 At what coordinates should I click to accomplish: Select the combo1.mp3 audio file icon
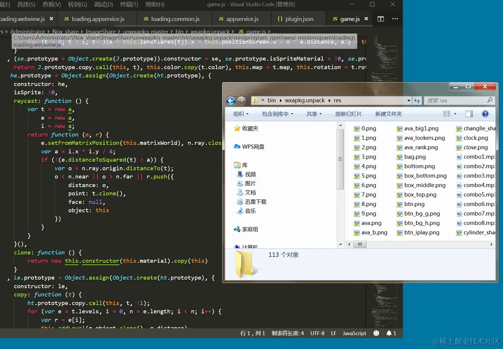459,157
